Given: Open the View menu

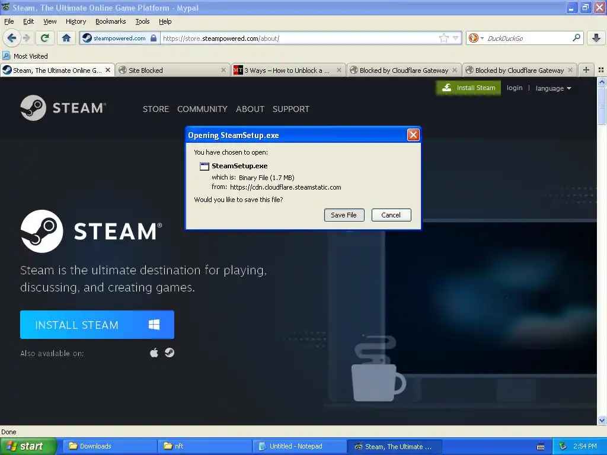Looking at the screenshot, I should [50, 21].
